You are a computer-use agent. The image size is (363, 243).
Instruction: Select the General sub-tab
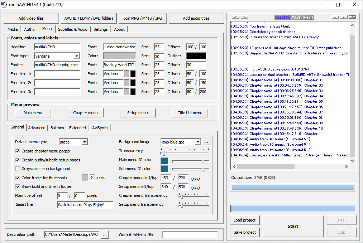point(17,127)
